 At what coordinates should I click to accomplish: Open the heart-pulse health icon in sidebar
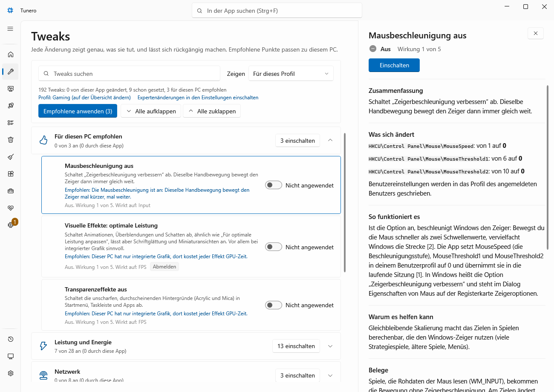coord(11,208)
